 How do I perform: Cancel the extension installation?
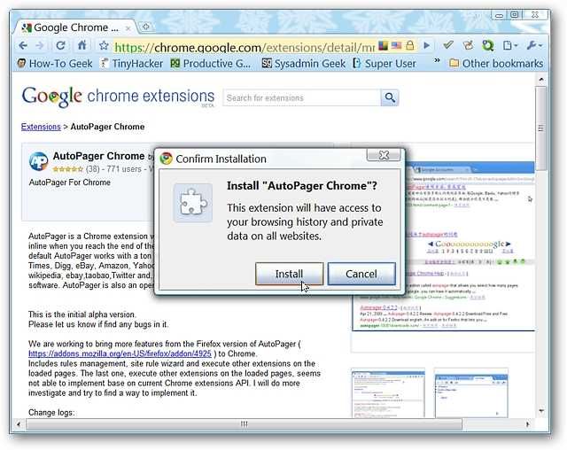[361, 274]
